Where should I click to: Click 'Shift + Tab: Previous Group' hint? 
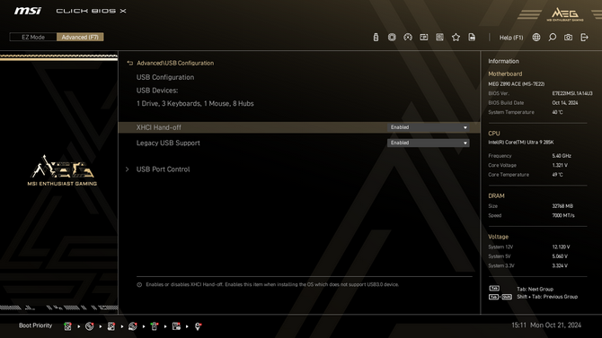[x=547, y=297]
